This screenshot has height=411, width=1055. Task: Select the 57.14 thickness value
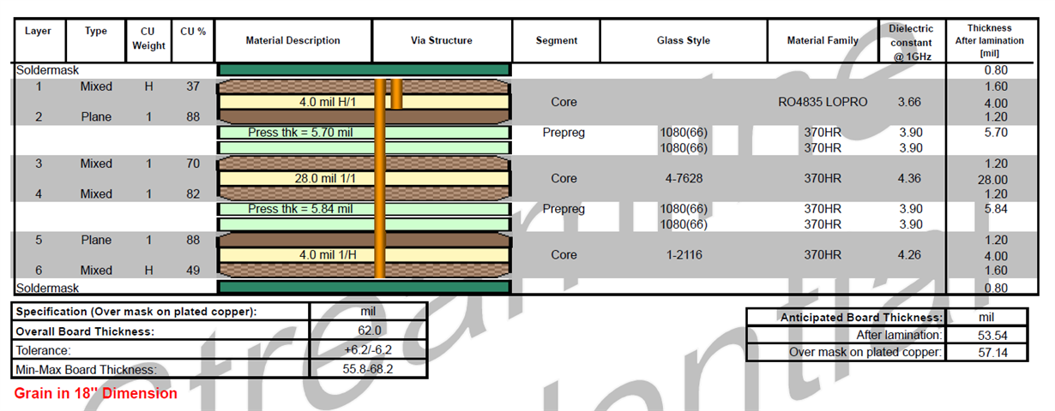click(x=992, y=352)
